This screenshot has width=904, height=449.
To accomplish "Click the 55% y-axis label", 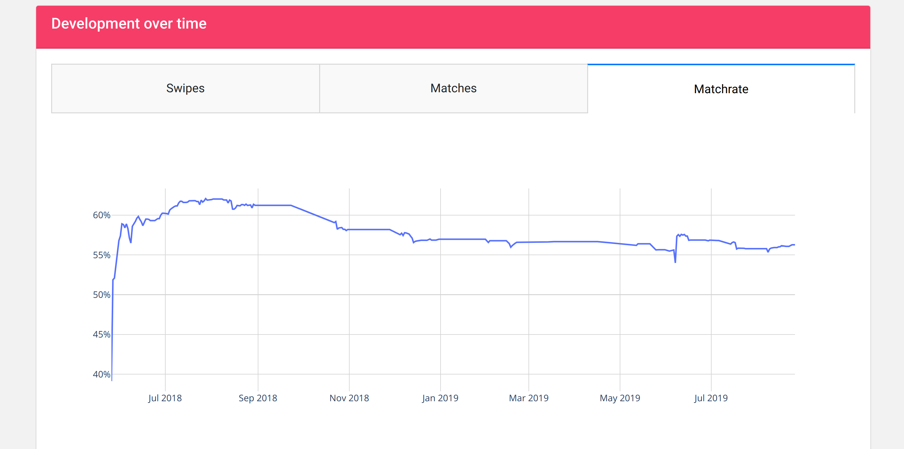I will 101,255.
